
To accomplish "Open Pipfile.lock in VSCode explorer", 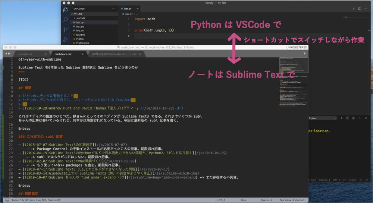I will point(94,43).
